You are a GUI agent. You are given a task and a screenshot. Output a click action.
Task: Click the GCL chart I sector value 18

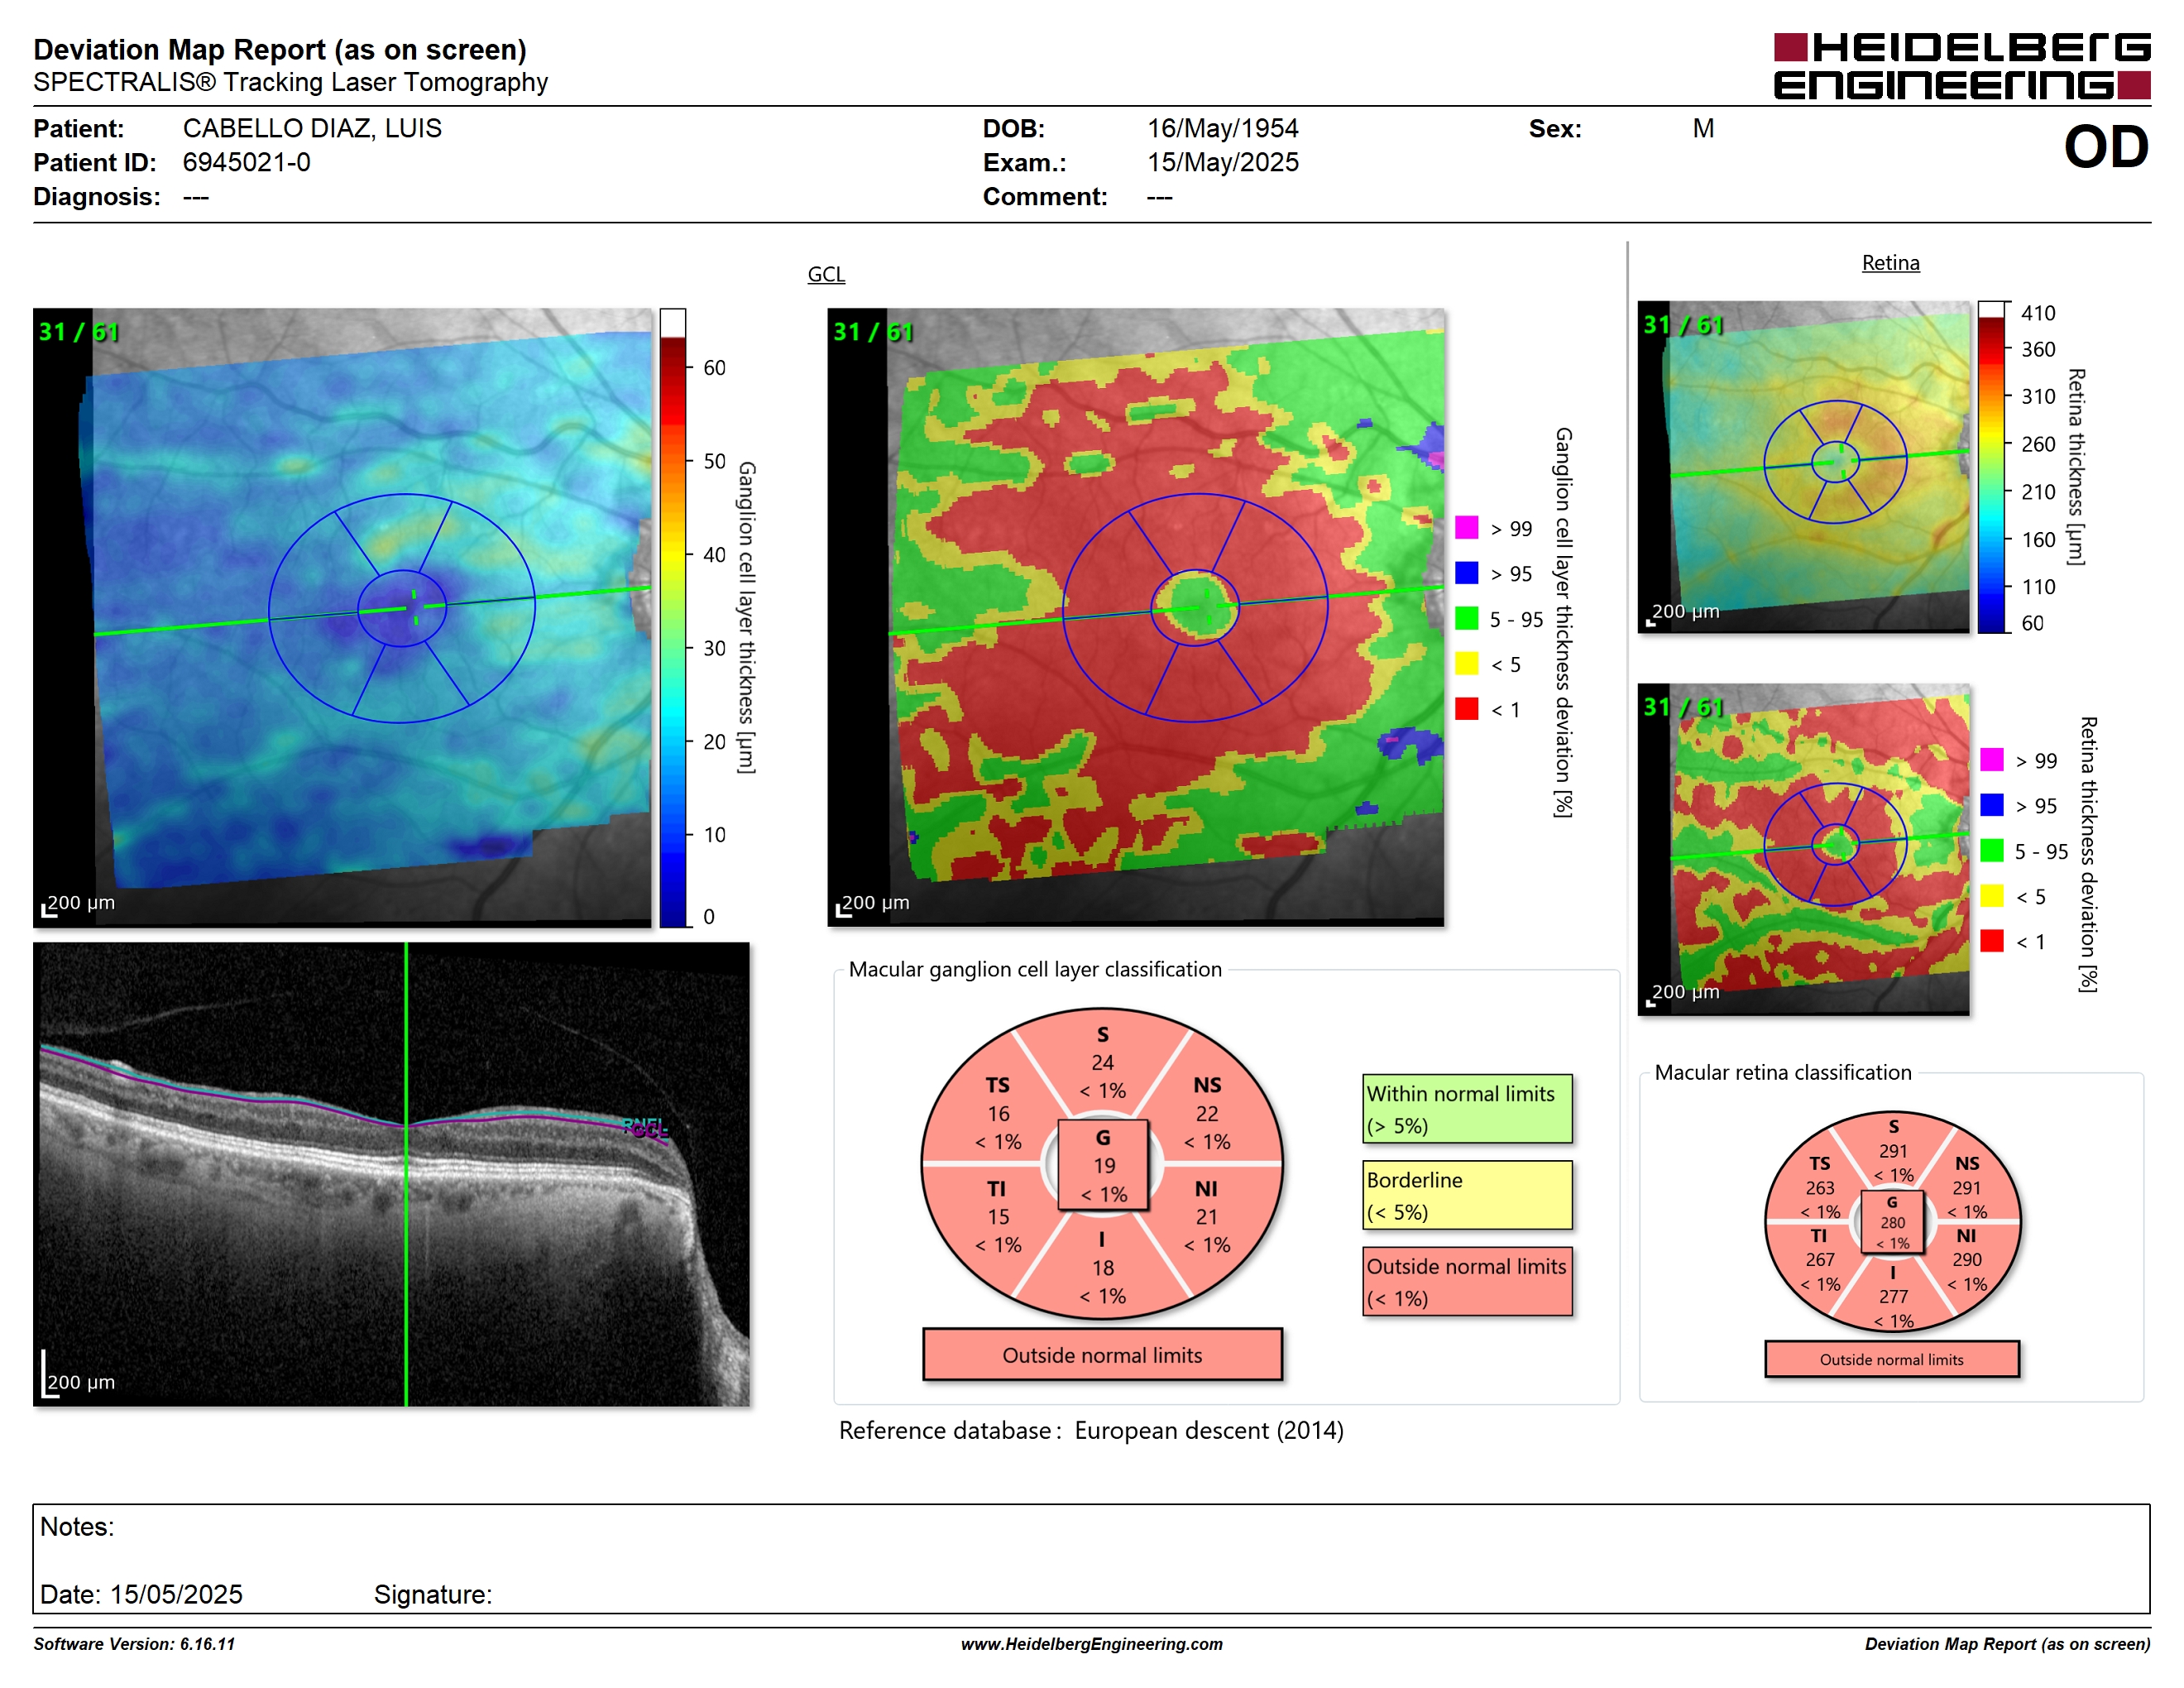(1102, 1268)
